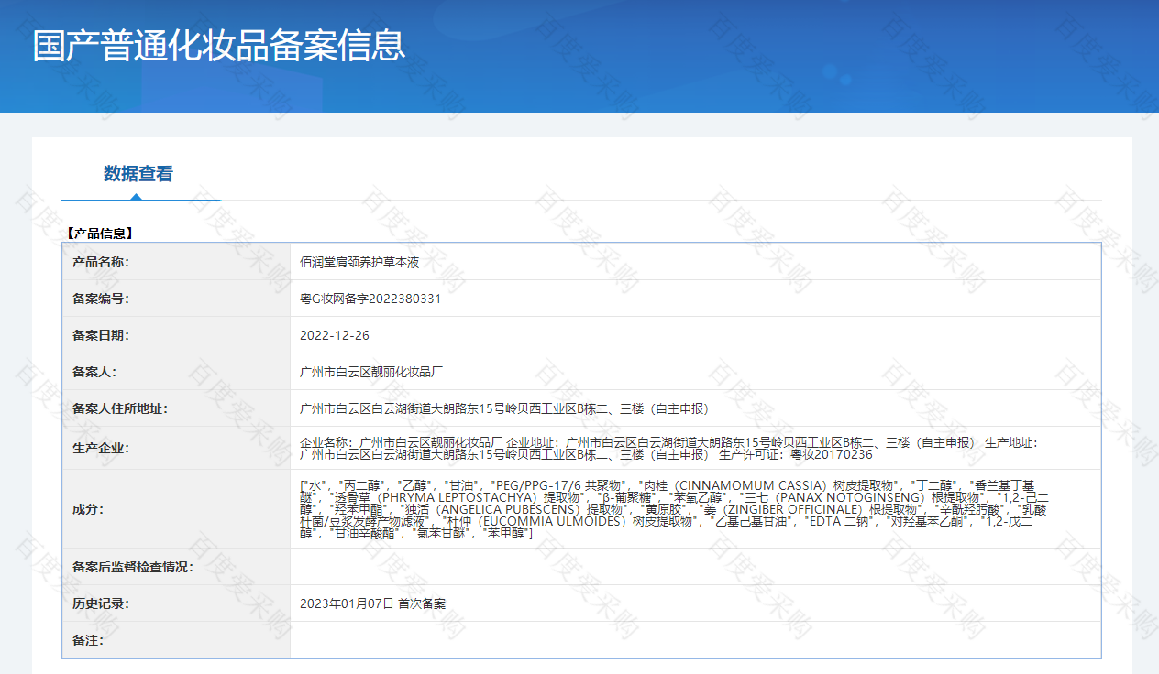Select filing number 粤G妆网备字2022380331
This screenshot has height=674, width=1159.
[370, 299]
